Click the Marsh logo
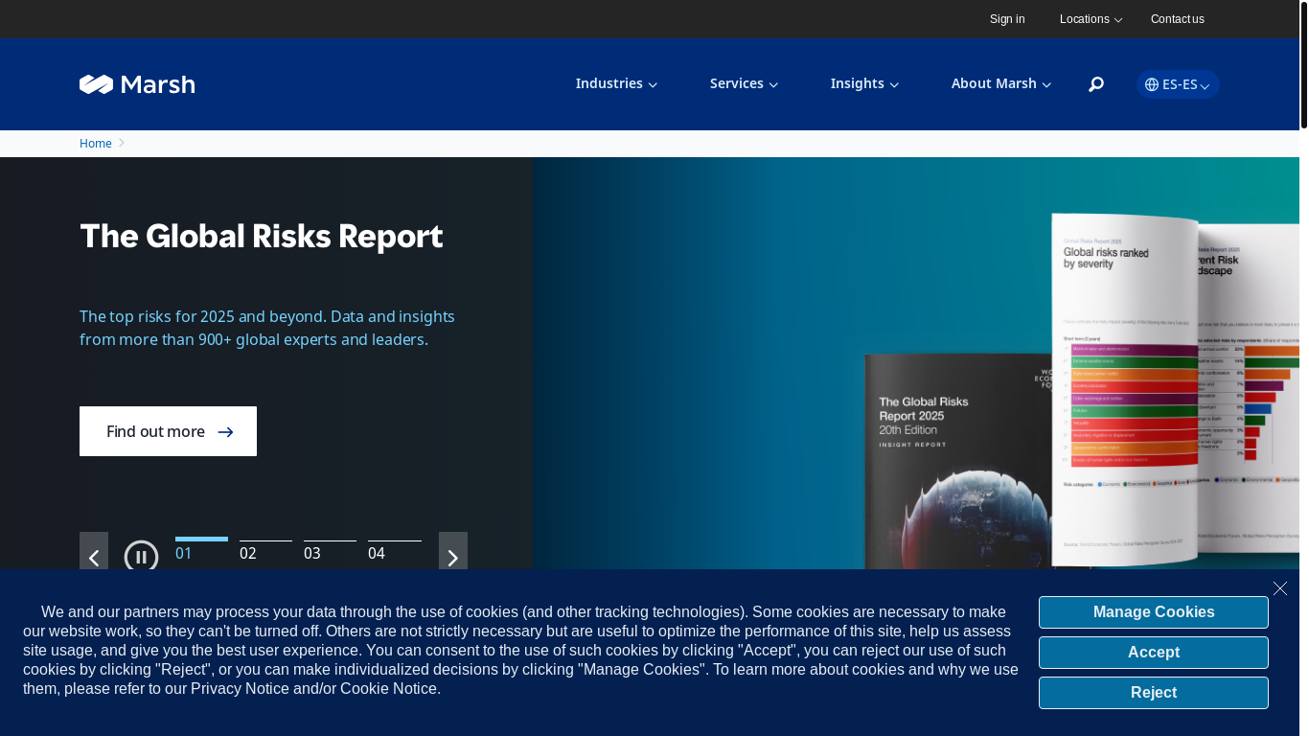1309x736 pixels. pos(137,84)
